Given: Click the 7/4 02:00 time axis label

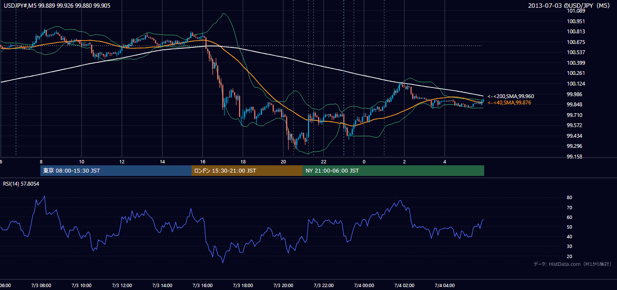Looking at the screenshot, I should pos(405,285).
